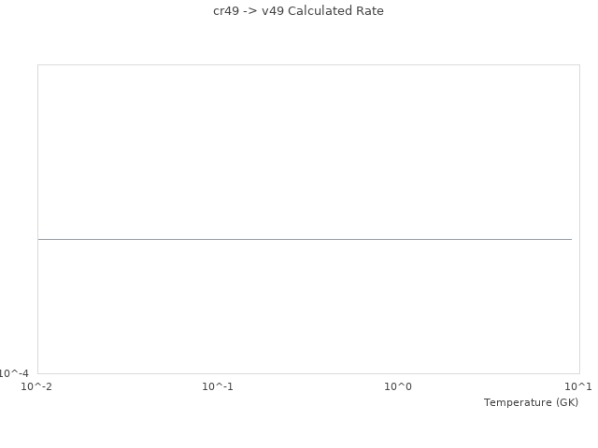Select the 10^-2 x-axis tick label
Viewport: 598px width, 448px height.
click(x=37, y=386)
